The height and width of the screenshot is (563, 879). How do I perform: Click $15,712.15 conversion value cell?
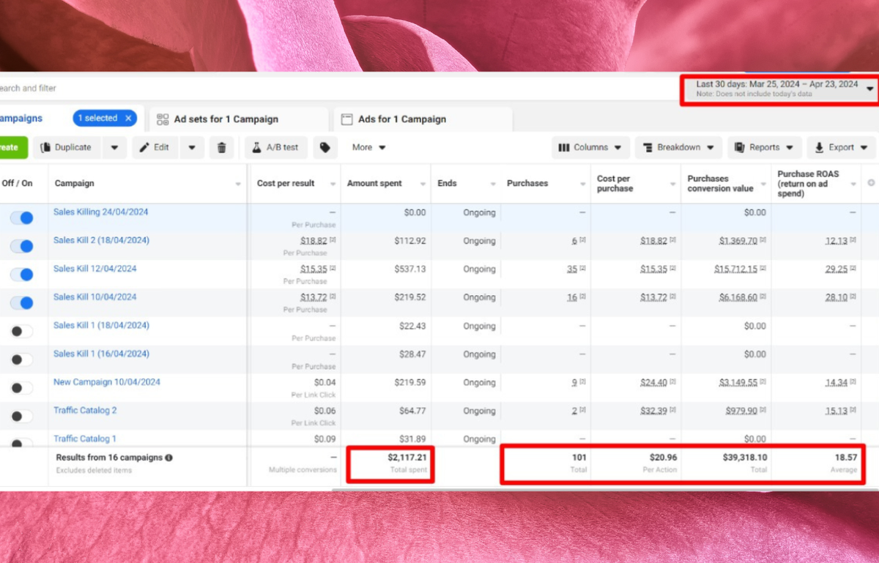[736, 269]
